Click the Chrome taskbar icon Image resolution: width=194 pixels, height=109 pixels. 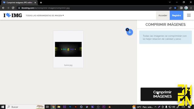coord(53,107)
